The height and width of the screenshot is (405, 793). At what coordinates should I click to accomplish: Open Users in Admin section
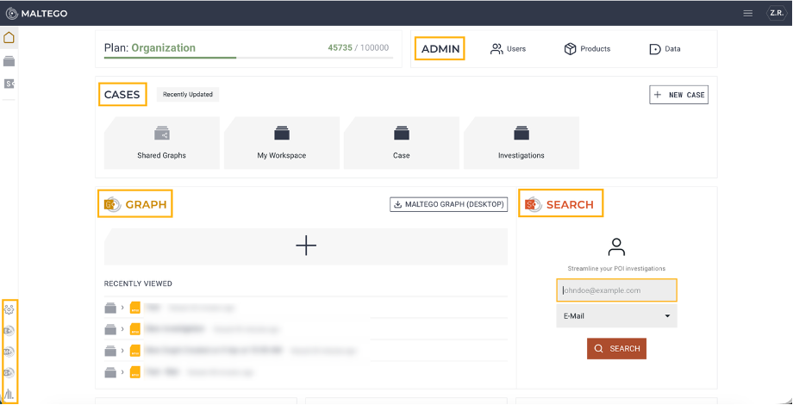pyautogui.click(x=509, y=49)
